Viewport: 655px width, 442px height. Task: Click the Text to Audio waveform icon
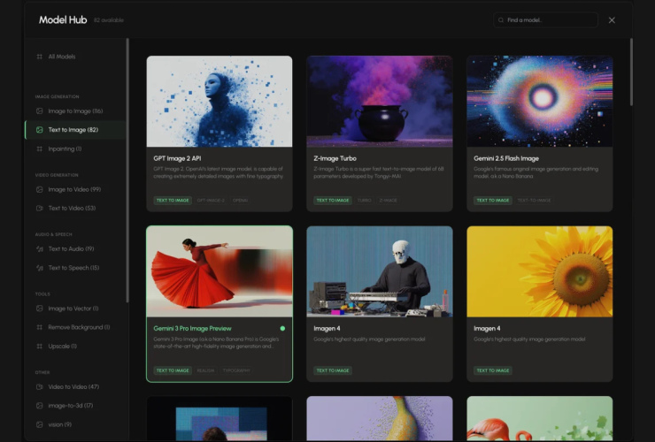tap(39, 248)
